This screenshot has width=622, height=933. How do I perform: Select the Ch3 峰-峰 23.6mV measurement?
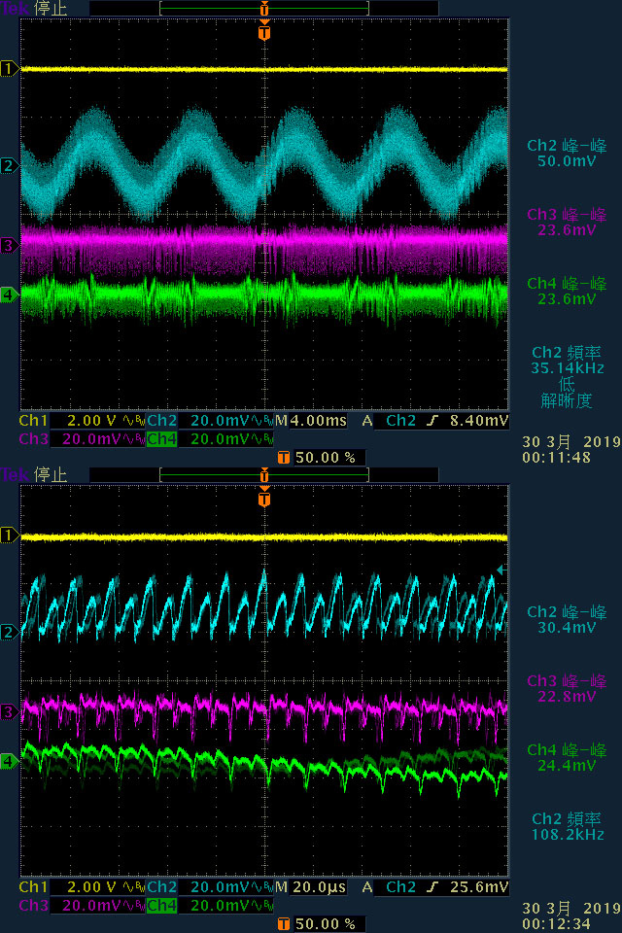[567, 222]
